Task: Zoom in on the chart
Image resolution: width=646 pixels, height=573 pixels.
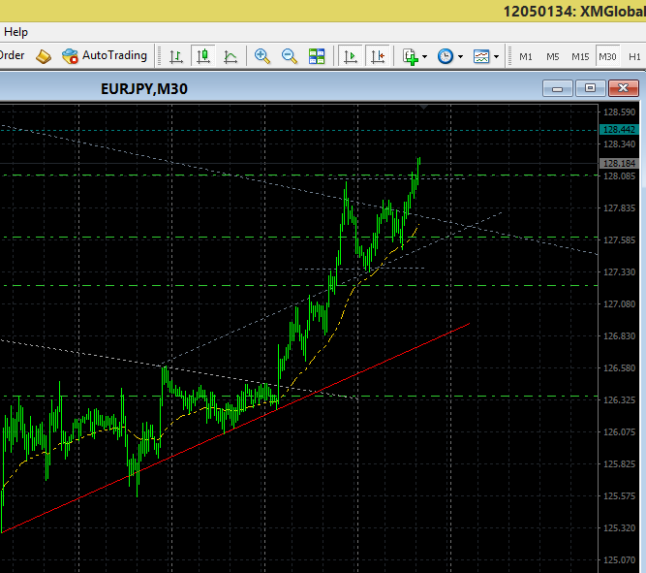Action: tap(262, 56)
